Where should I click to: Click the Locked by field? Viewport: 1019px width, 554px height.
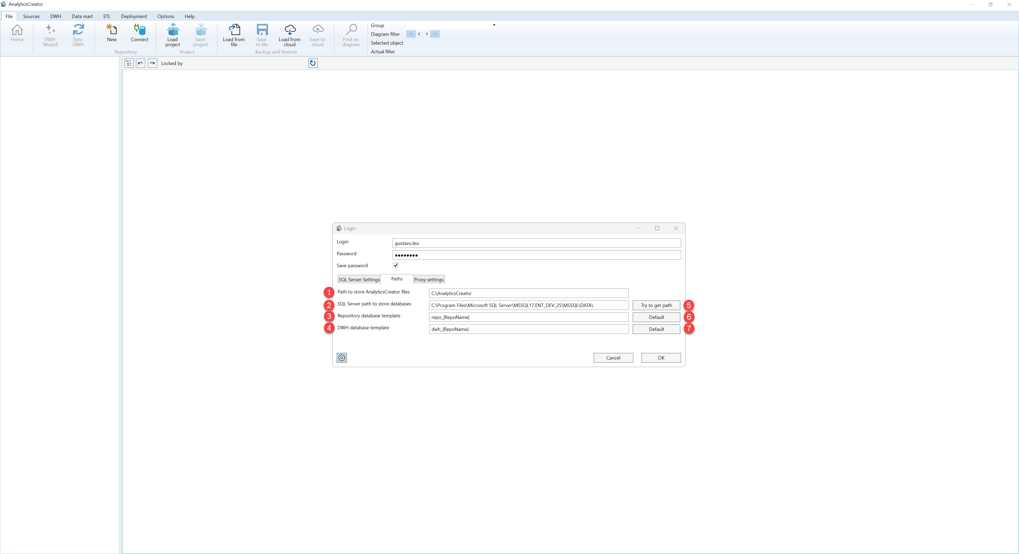[247, 63]
